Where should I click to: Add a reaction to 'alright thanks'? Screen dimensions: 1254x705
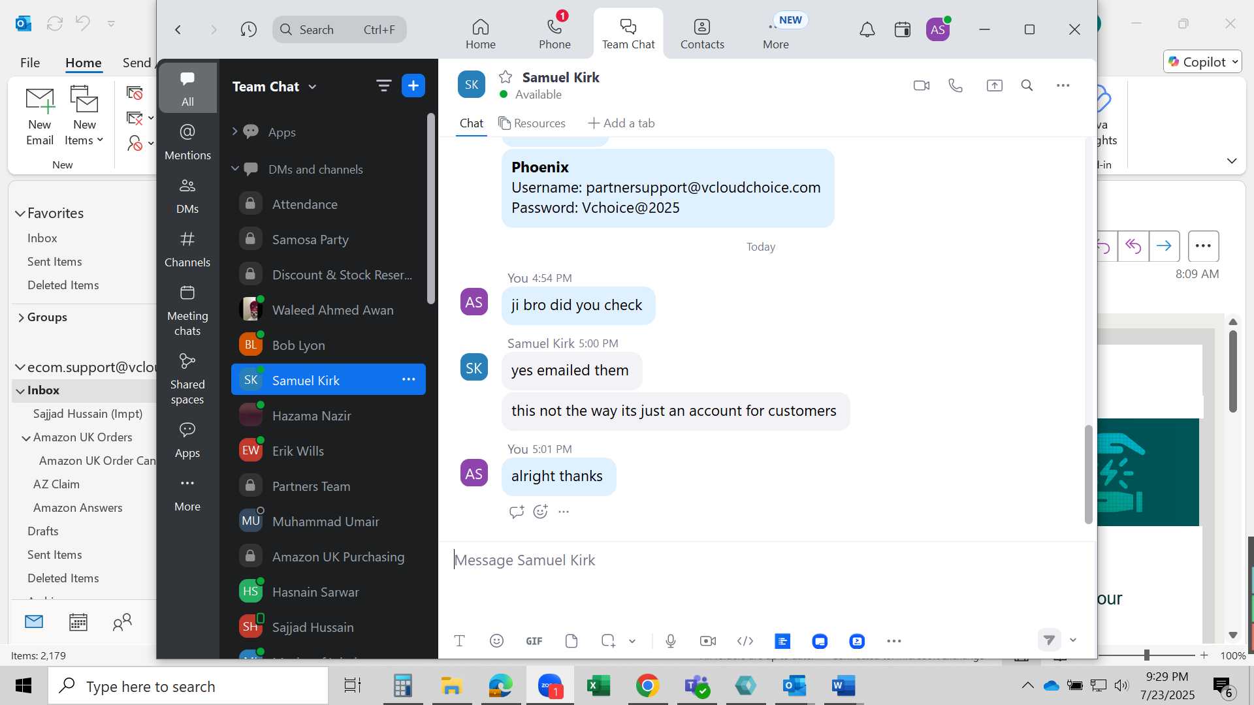pos(540,512)
